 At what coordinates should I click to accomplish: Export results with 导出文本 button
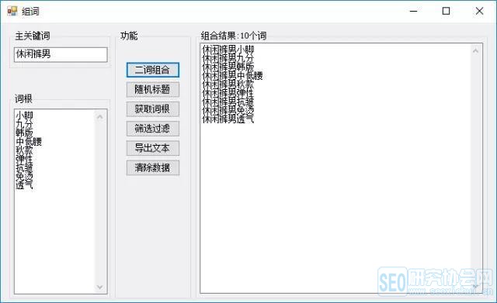point(153,148)
